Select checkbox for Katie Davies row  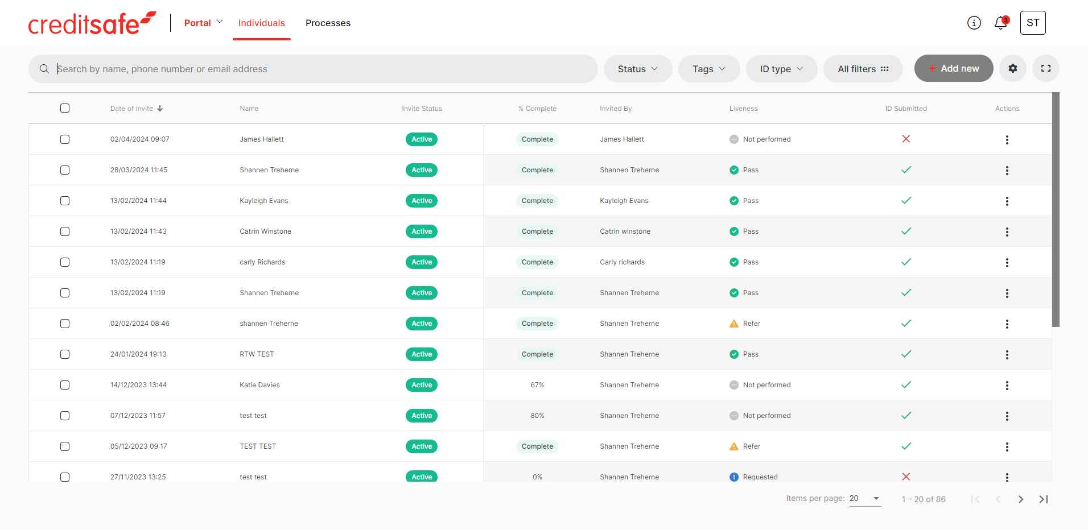(65, 385)
